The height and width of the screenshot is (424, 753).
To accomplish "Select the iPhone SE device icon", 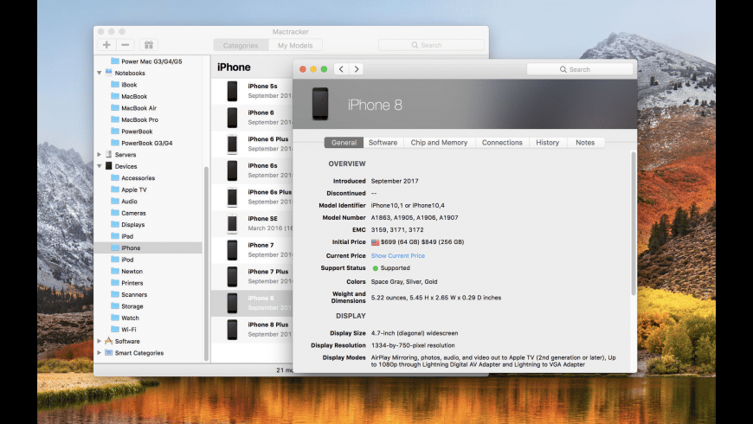I will (233, 222).
